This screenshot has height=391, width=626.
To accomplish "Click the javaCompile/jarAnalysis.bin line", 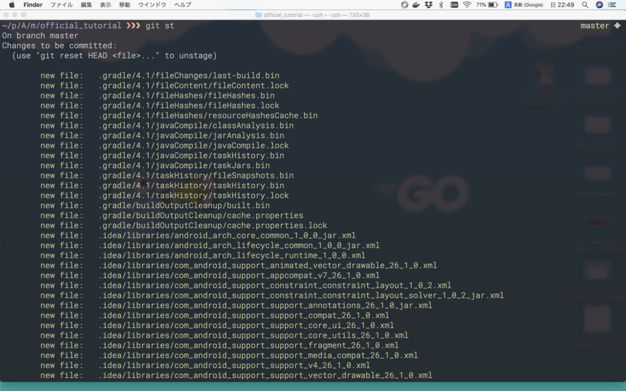I will [162, 135].
